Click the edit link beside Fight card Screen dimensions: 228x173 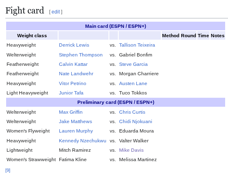pyautogui.click(x=56, y=12)
